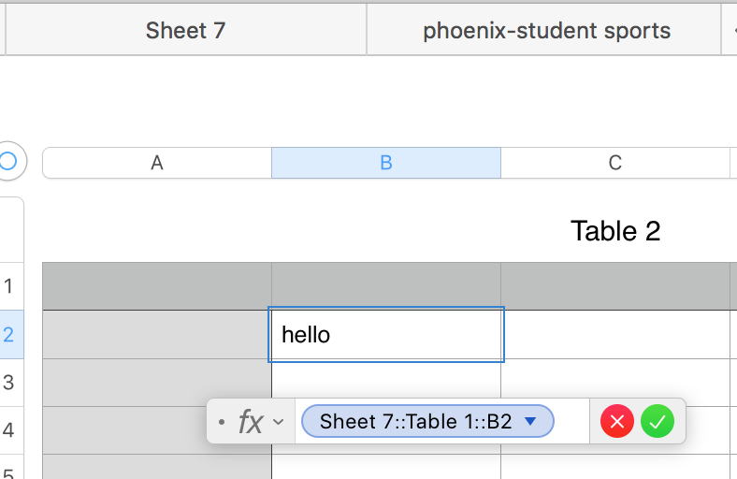
Task: Select the empty cell right of hello
Action: click(x=614, y=334)
